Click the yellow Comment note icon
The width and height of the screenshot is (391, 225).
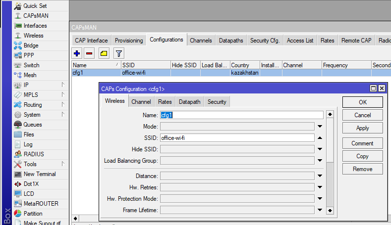coord(104,53)
